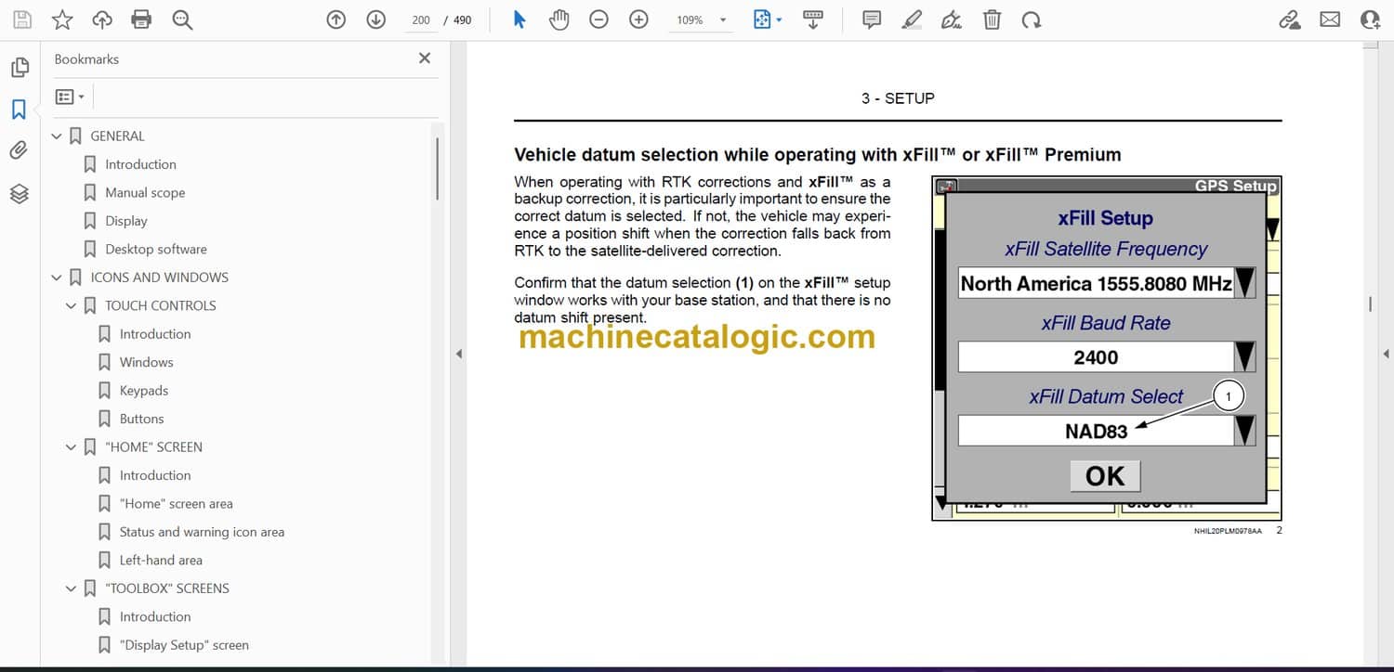Image resolution: width=1394 pixels, height=672 pixels.
Task: Open the add comment sticky note tool
Action: [872, 19]
